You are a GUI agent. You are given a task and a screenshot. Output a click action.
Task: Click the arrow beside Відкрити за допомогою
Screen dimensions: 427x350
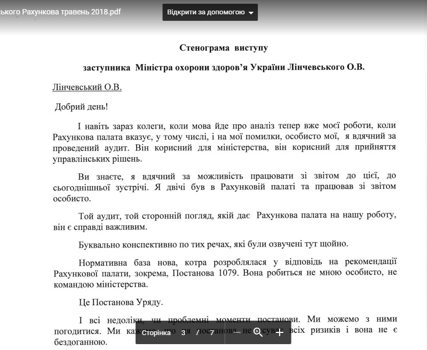pos(251,13)
